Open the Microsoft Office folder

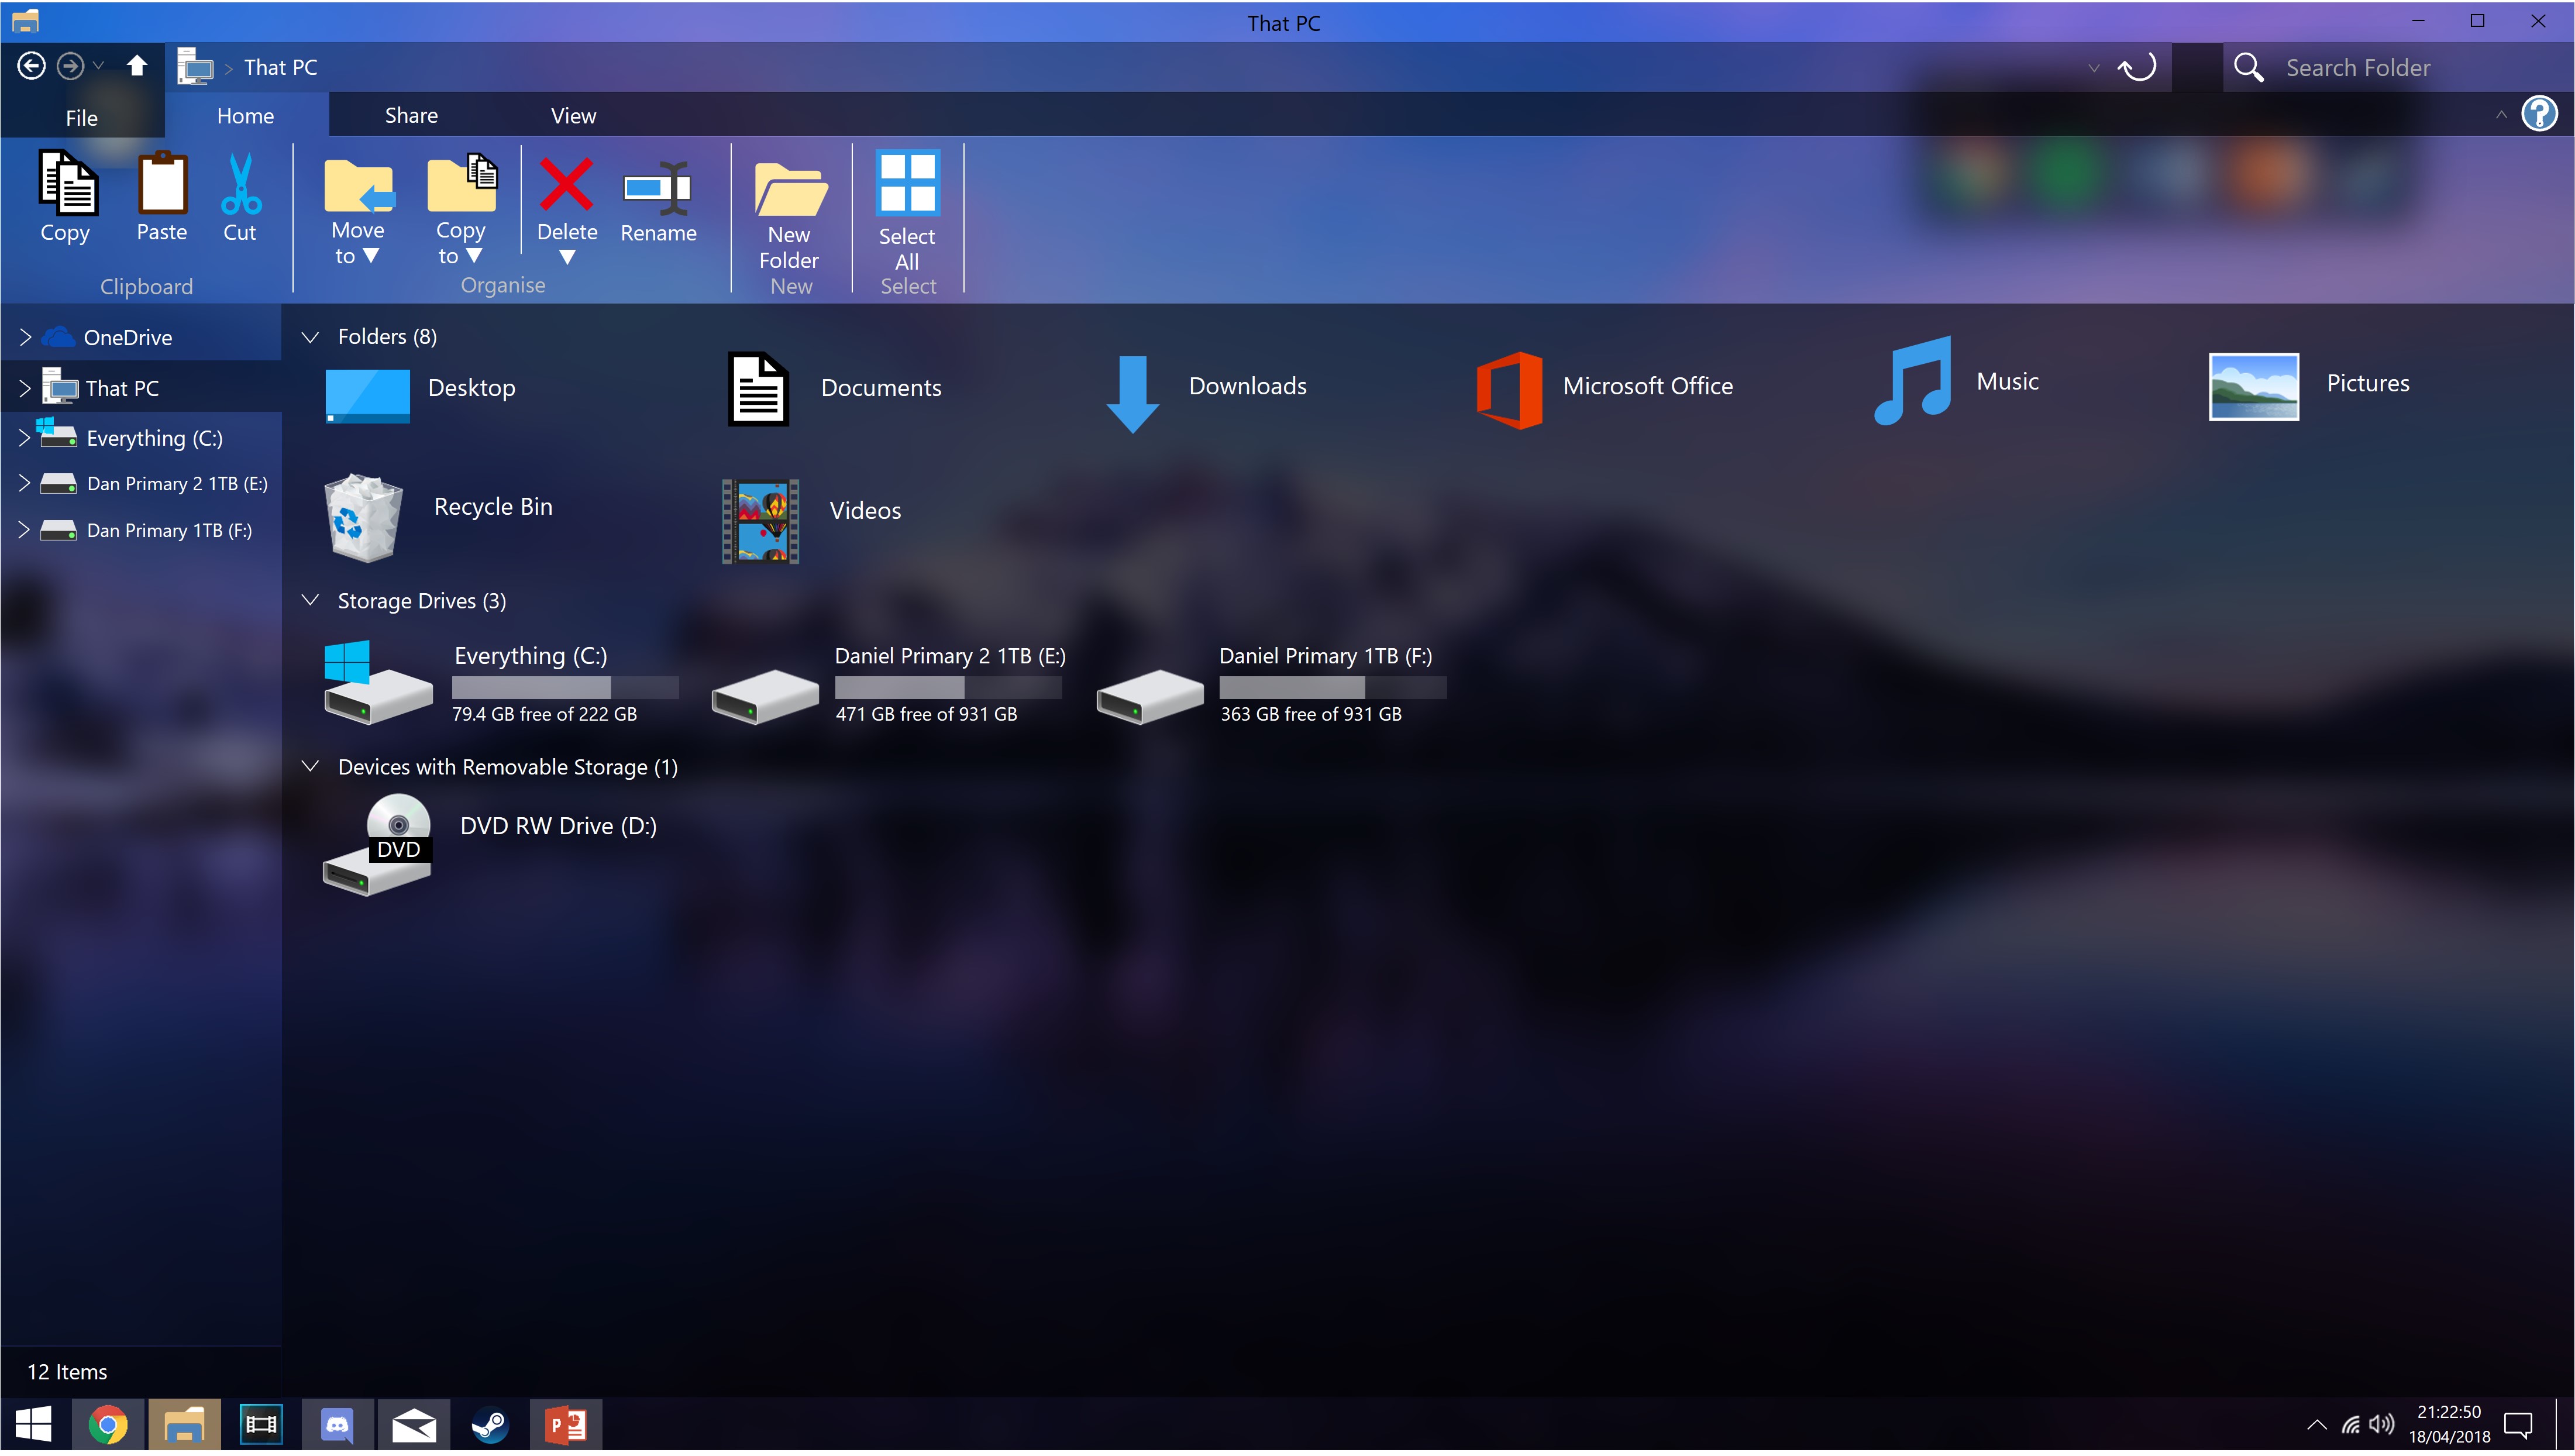[1509, 388]
